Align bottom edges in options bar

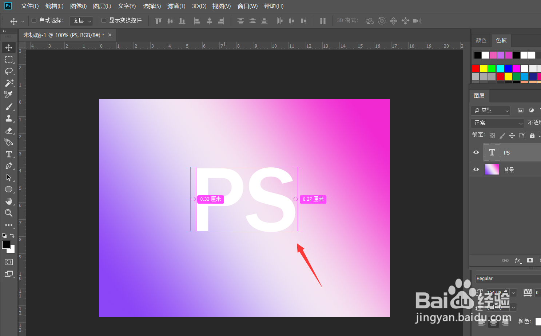(182, 21)
